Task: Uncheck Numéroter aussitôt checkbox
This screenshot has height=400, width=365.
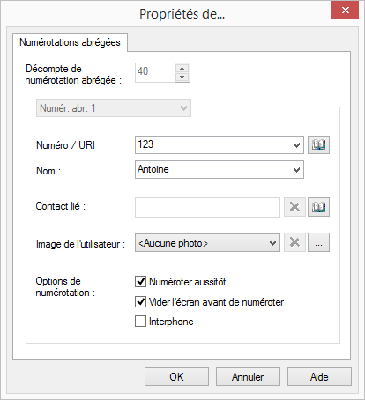Action: 140,281
